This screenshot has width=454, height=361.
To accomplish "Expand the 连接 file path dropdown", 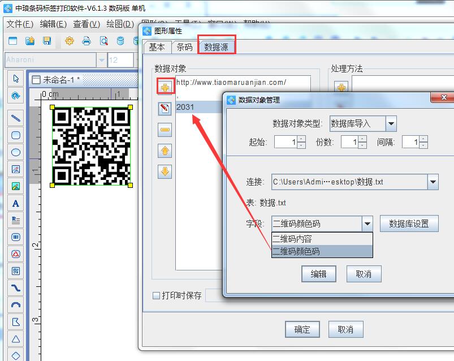I will pyautogui.click(x=433, y=182).
